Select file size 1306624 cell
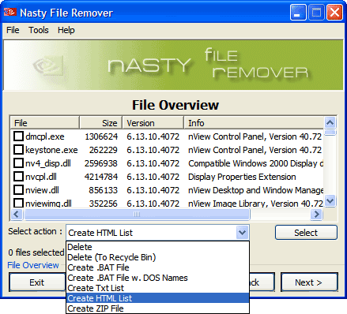The width and height of the screenshot is (347, 314). (101, 136)
